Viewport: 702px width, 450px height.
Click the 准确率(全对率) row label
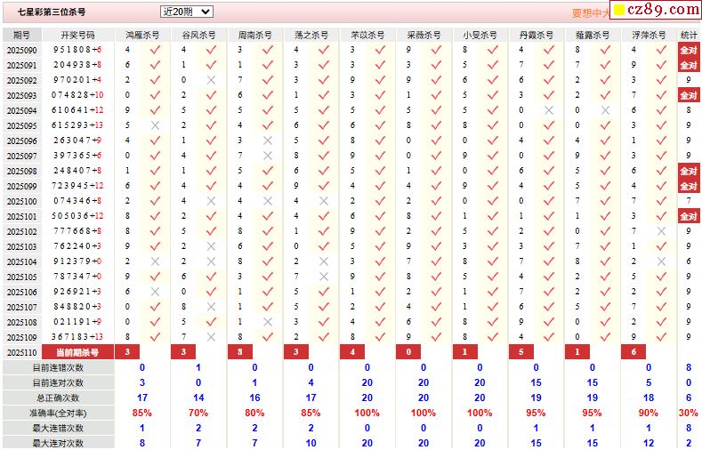(x=58, y=413)
